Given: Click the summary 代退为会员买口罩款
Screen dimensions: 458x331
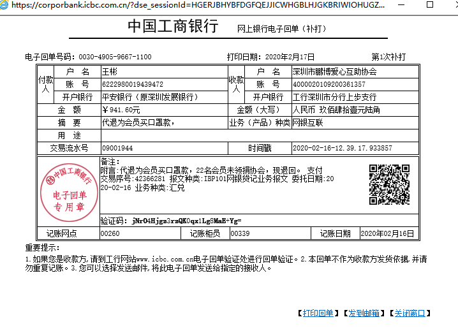Looking at the screenshot, I should [137, 122].
